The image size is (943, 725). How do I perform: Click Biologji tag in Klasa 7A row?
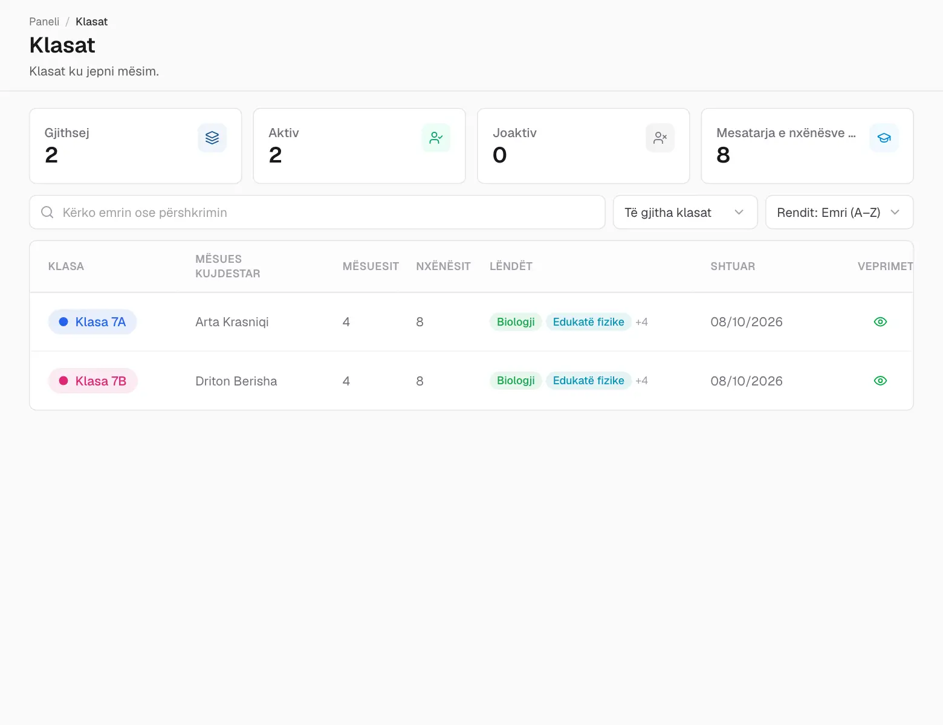coord(516,322)
